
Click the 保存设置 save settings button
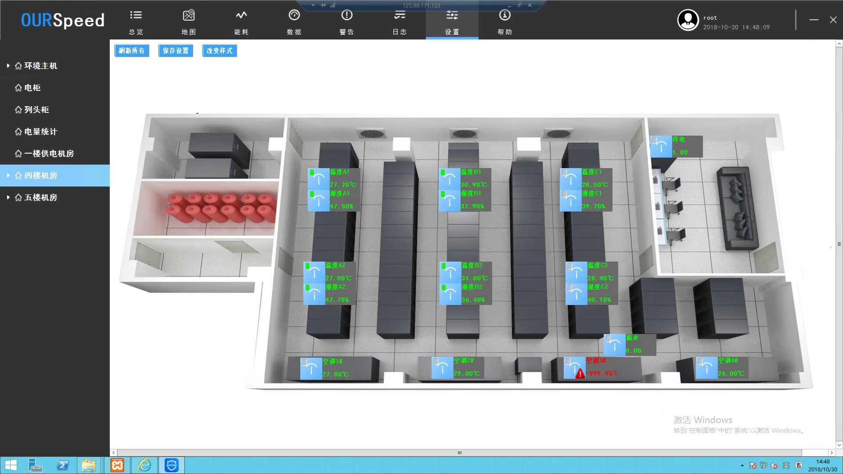[x=176, y=51]
